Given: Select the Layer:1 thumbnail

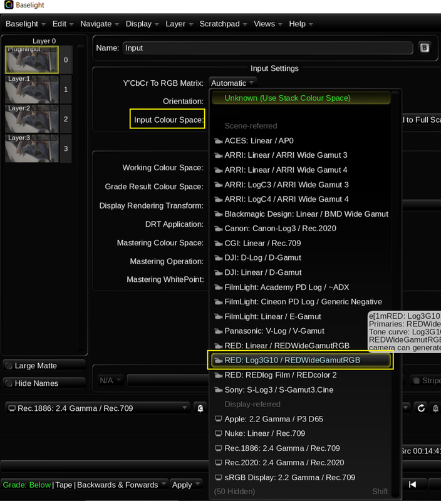Looking at the screenshot, I should (x=32, y=89).
